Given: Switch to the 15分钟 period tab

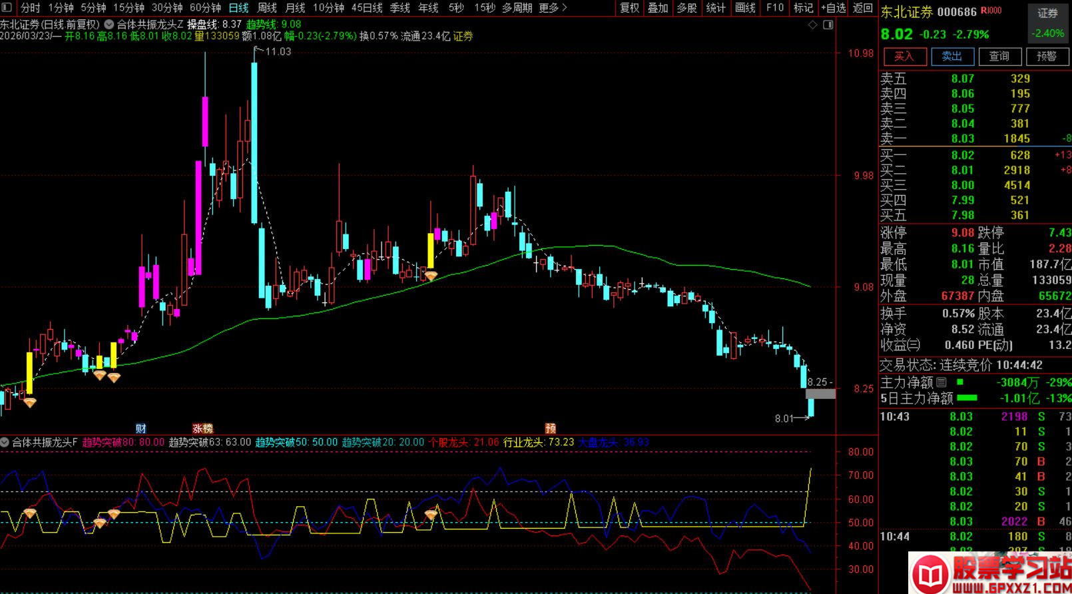Looking at the screenshot, I should tap(129, 7).
